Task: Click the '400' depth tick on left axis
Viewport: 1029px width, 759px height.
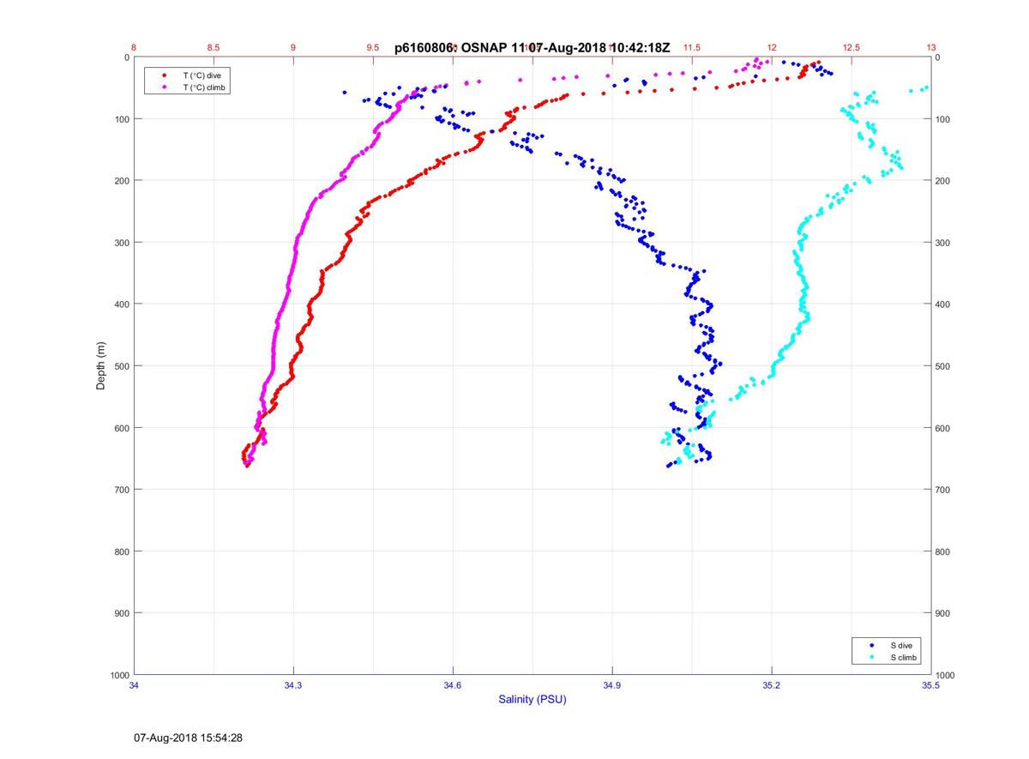Action: tap(122, 304)
